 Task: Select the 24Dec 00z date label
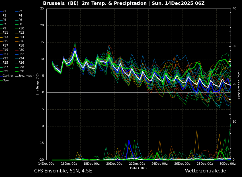pos(160,164)
